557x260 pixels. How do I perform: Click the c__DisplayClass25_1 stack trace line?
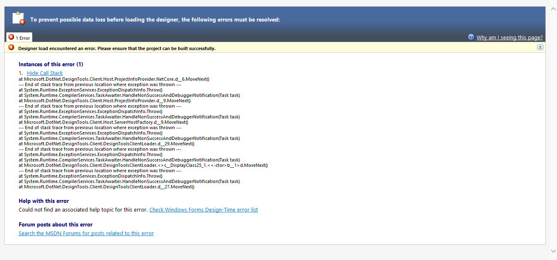(x=143, y=165)
